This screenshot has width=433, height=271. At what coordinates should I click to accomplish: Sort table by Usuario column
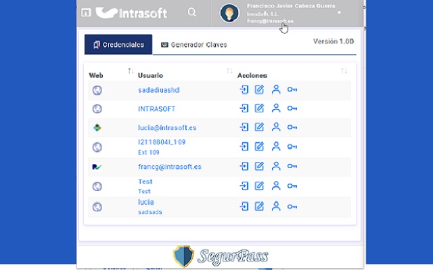[230, 71]
